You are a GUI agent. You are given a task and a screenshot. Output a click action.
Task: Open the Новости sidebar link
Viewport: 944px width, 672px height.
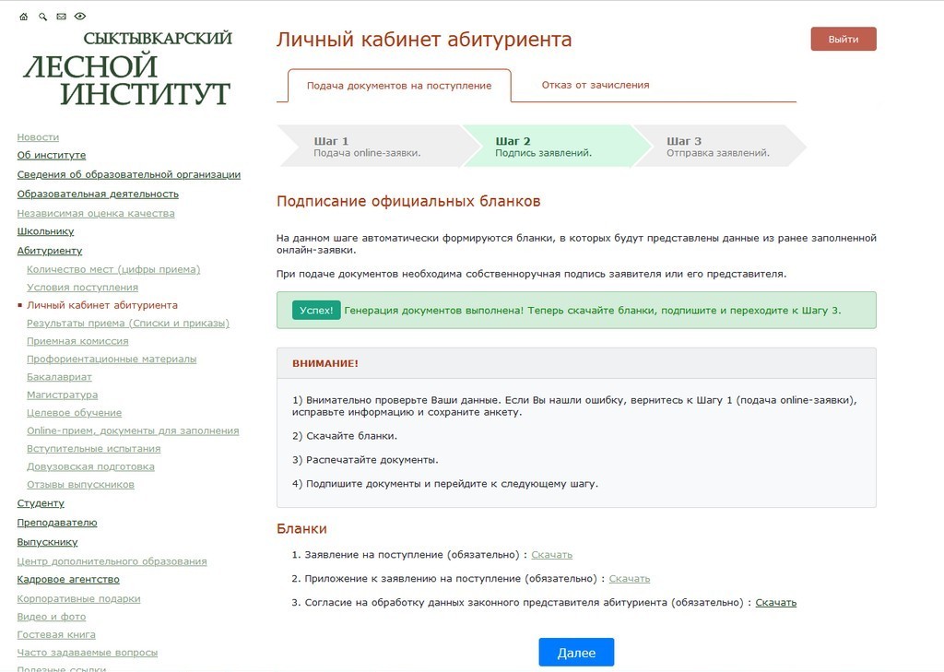tap(38, 137)
